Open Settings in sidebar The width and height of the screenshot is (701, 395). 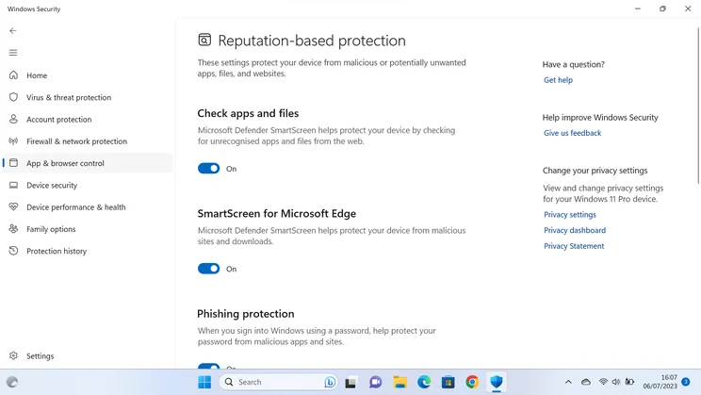pos(88,355)
